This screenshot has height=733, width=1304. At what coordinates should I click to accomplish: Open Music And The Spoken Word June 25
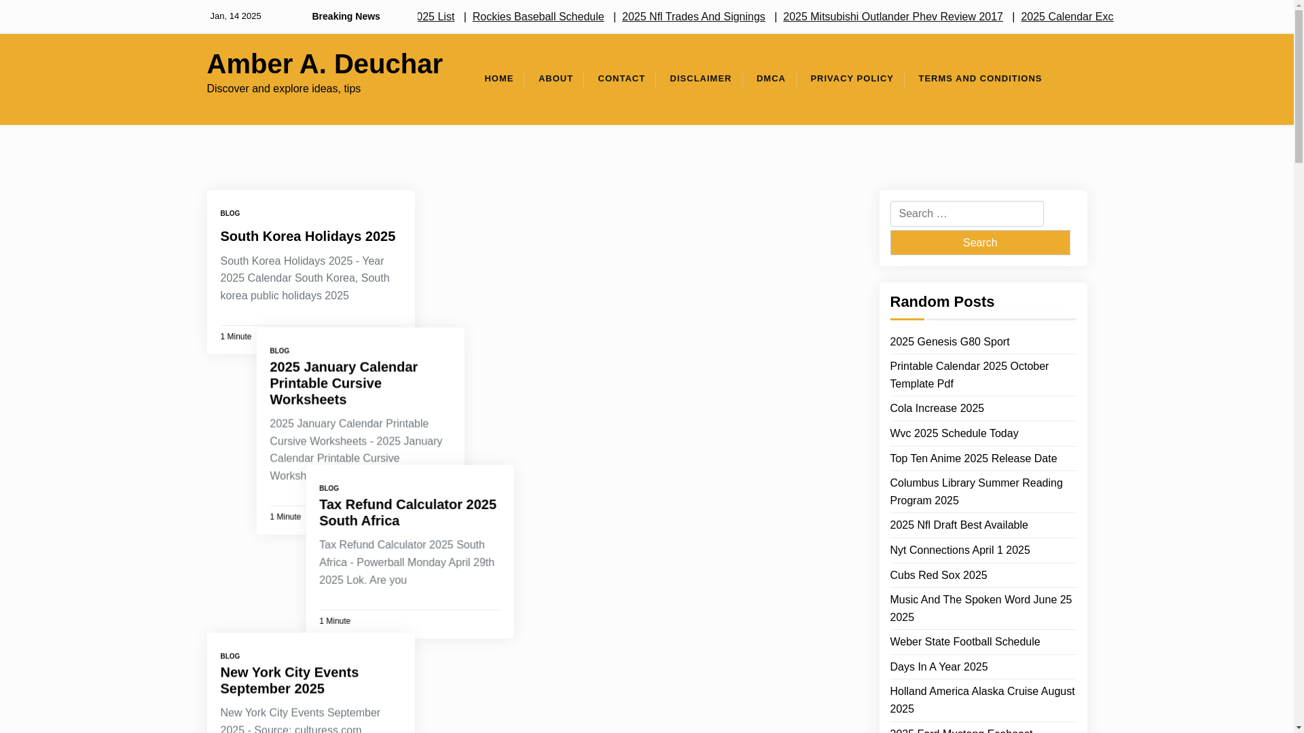pos(981,609)
